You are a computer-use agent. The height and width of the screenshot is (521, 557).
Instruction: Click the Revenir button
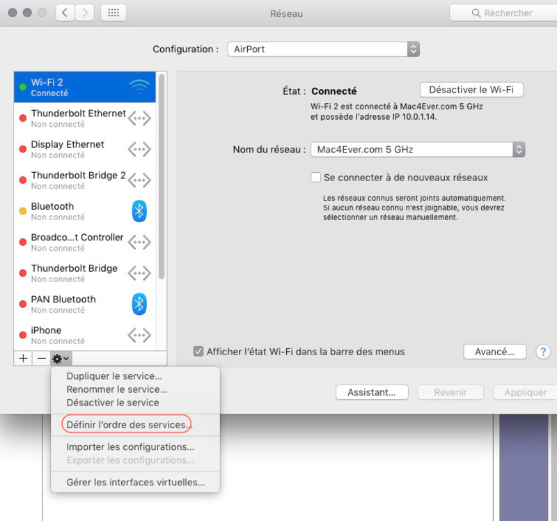(450, 392)
